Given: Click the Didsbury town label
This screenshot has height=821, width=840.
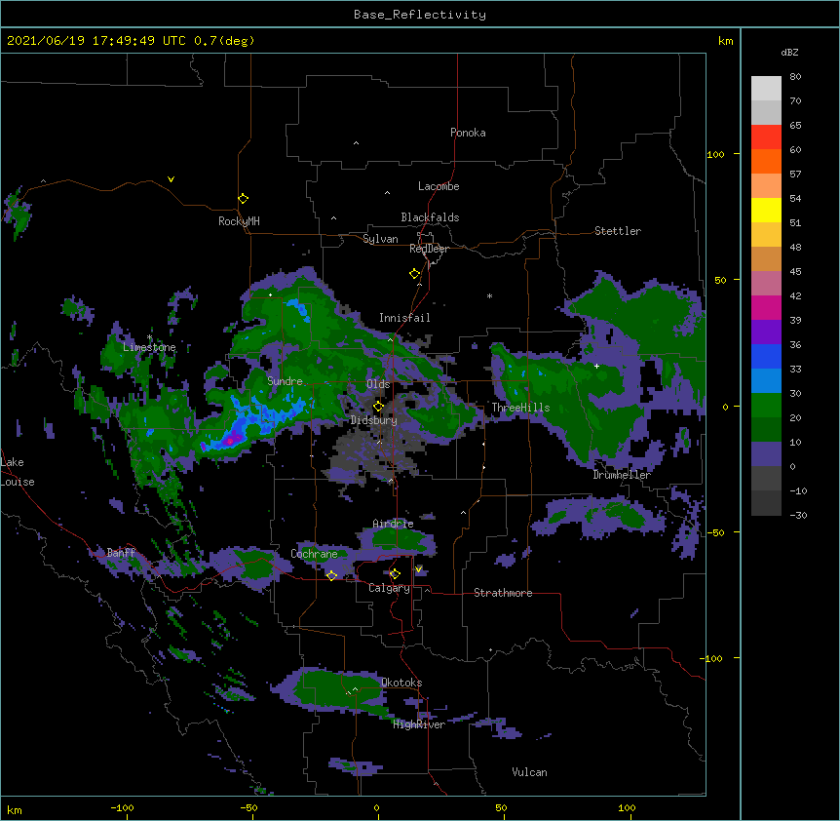Looking at the screenshot, I should pos(374,420).
